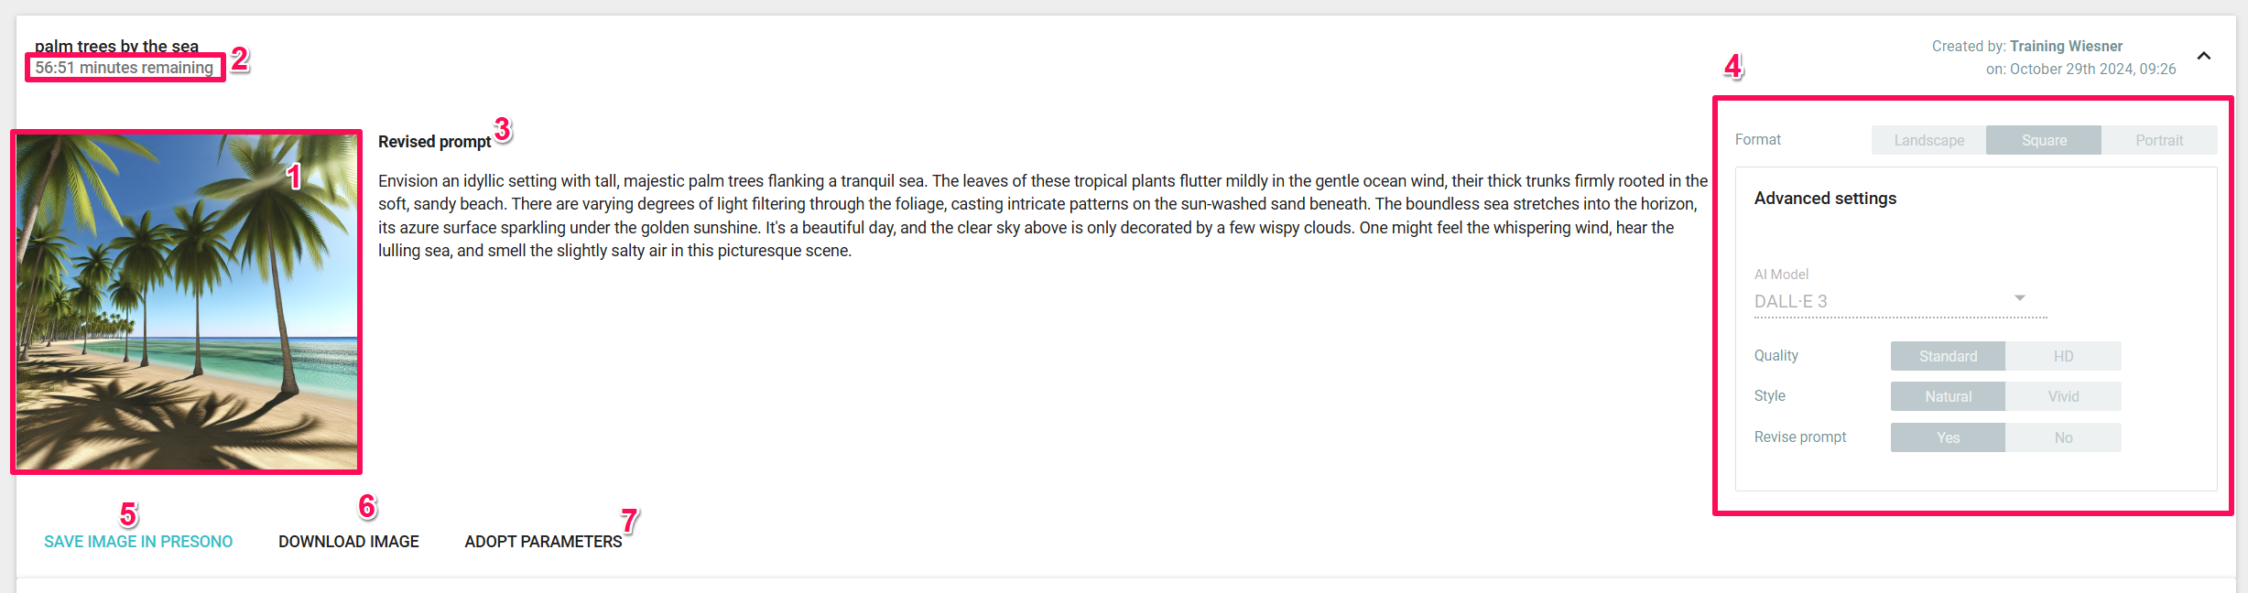Choose the Landscape format option

click(x=1928, y=140)
